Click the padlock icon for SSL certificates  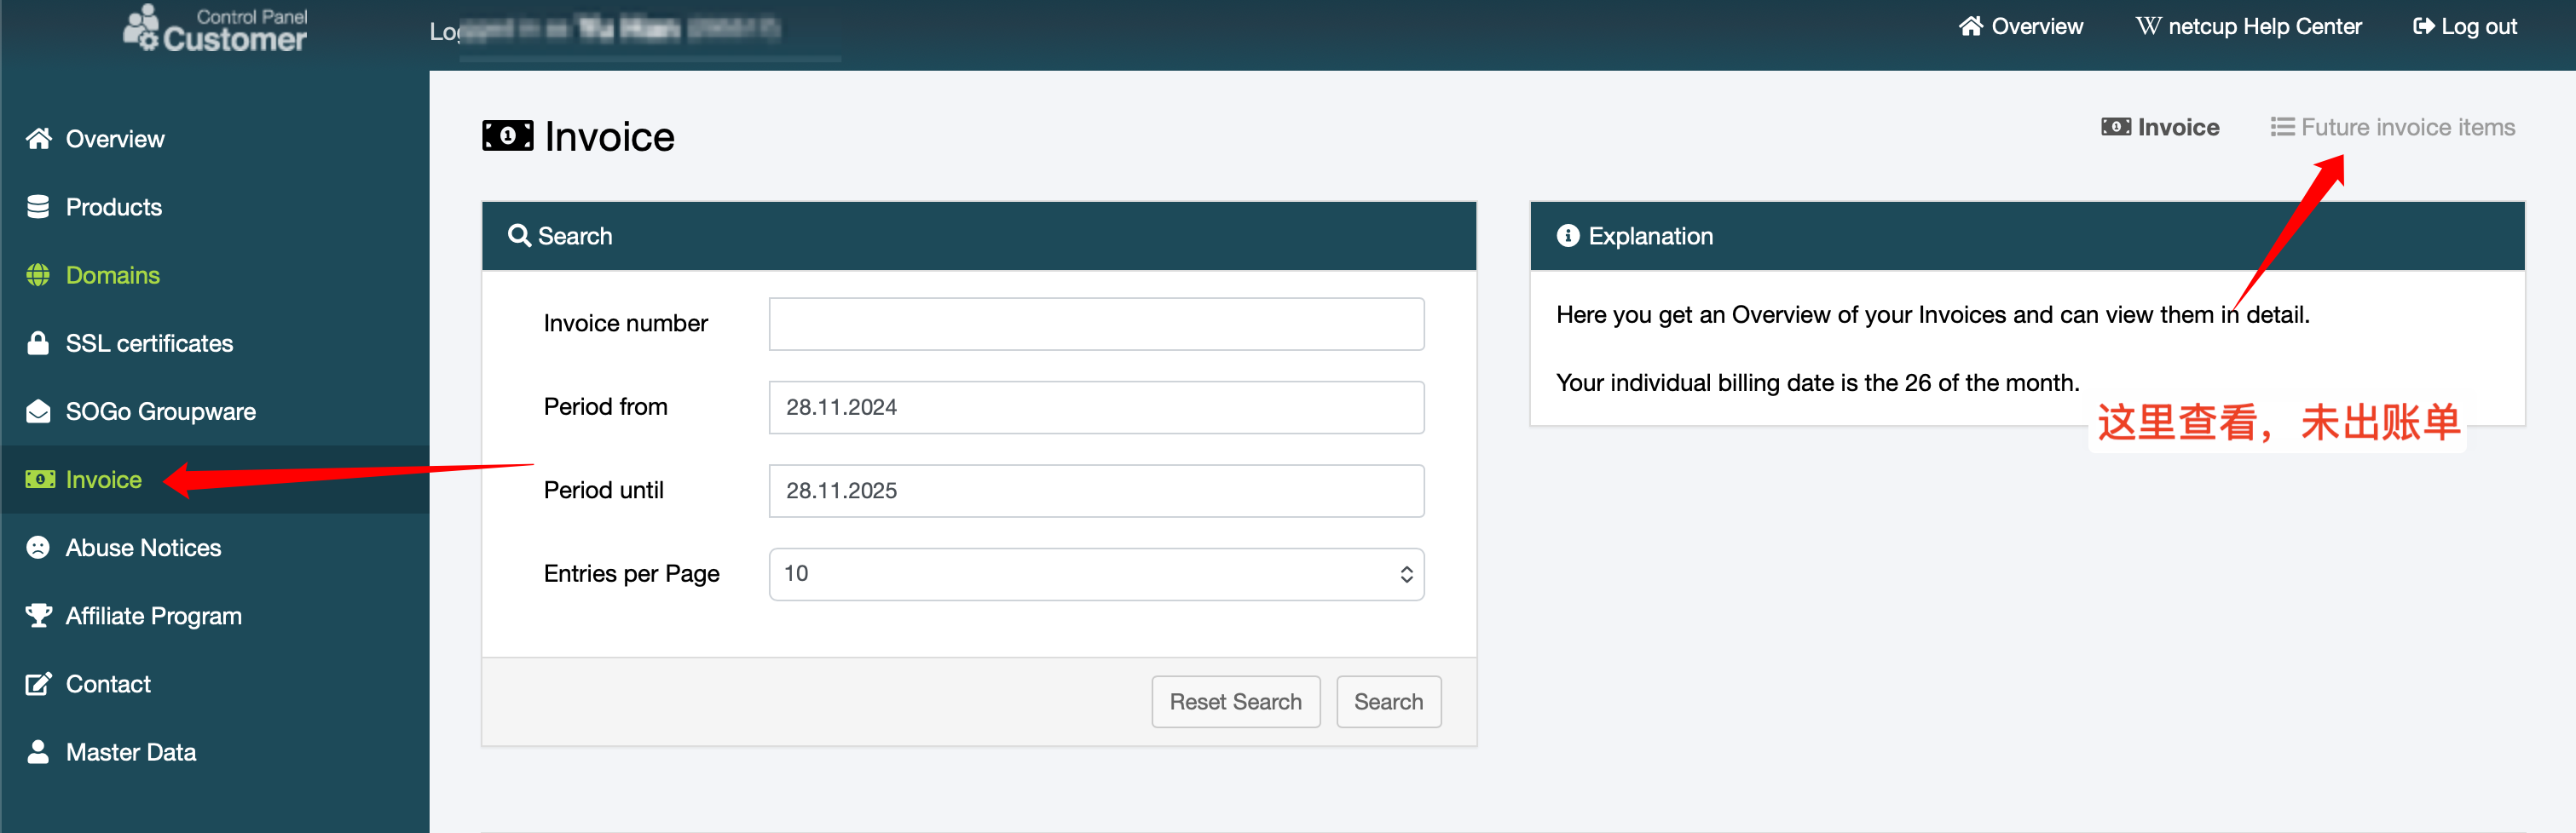coord(38,342)
